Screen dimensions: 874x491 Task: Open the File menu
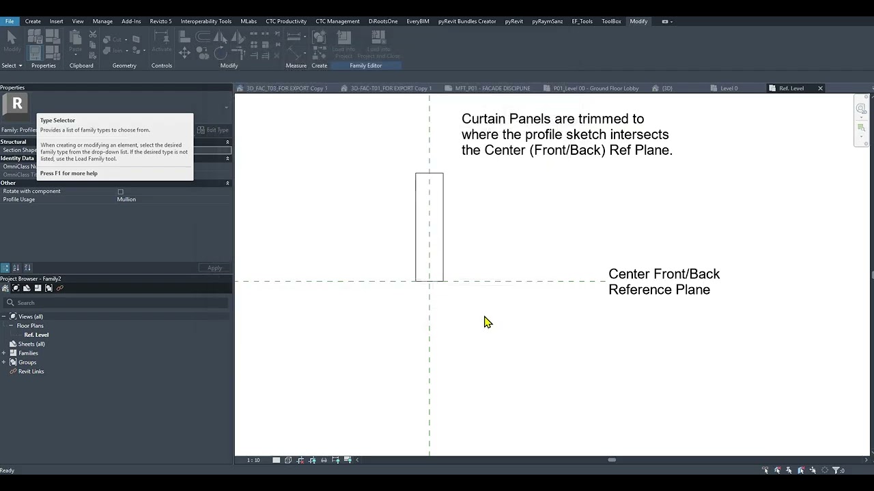(x=10, y=21)
